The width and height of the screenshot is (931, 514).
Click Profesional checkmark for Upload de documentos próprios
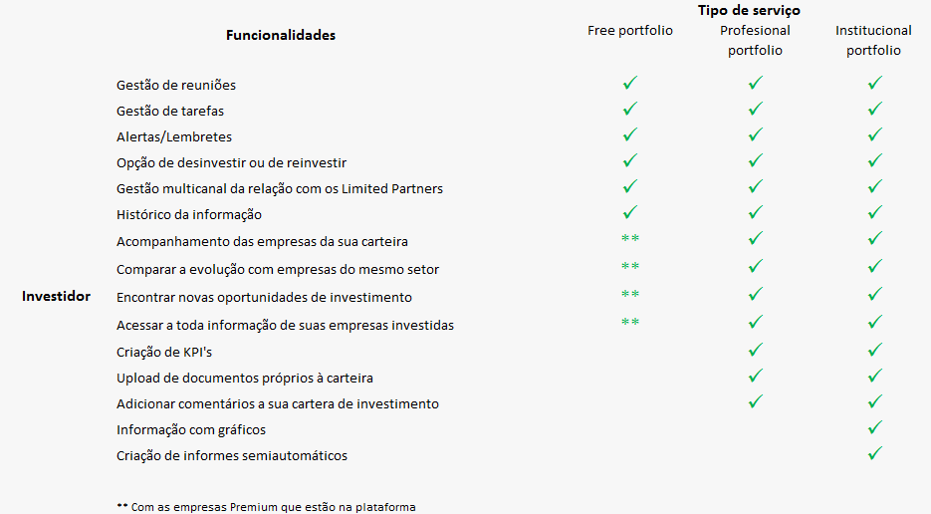click(755, 376)
